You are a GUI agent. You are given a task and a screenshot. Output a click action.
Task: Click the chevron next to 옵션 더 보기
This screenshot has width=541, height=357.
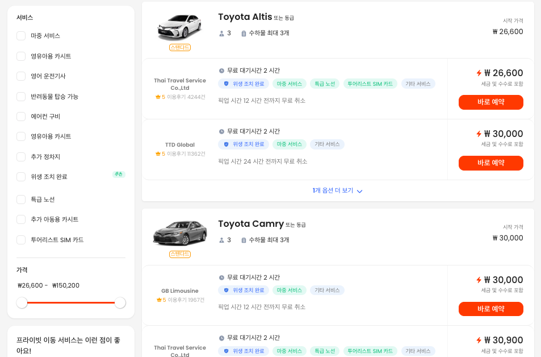359,191
